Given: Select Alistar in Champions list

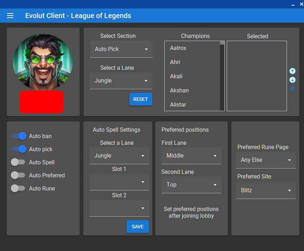Looking at the screenshot, I should click(192, 104).
